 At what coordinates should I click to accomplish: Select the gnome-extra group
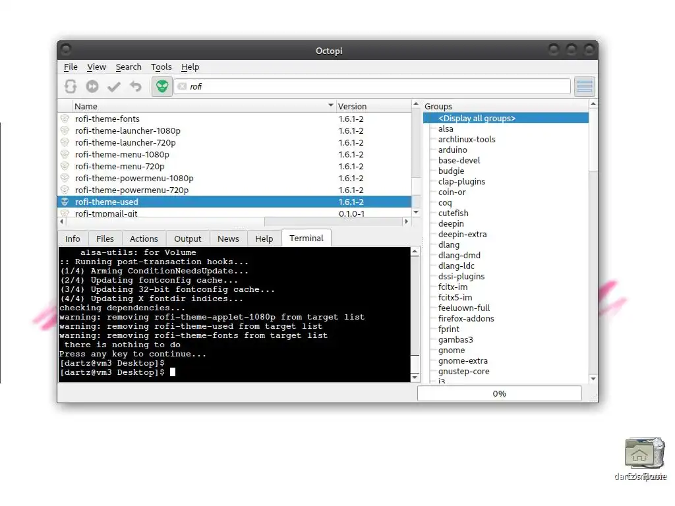463,360
